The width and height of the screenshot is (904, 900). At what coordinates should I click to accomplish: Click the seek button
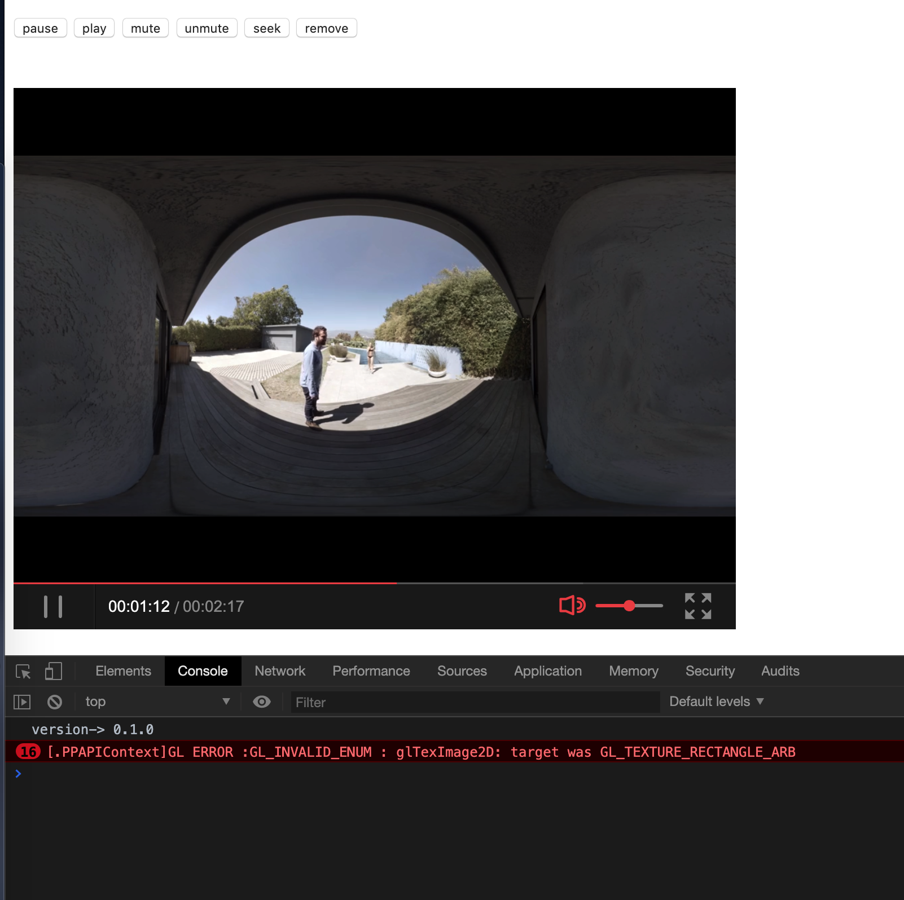click(267, 28)
